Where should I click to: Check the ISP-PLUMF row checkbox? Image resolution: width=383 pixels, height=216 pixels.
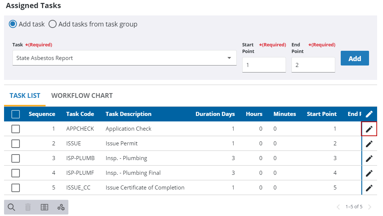(16, 173)
